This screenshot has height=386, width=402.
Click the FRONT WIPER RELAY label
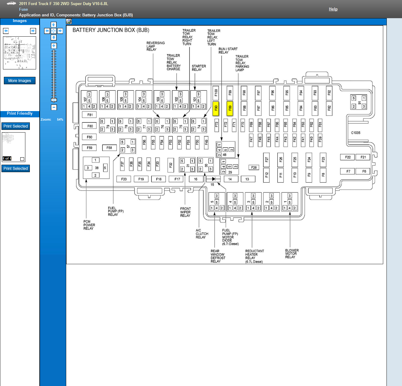point(185,212)
